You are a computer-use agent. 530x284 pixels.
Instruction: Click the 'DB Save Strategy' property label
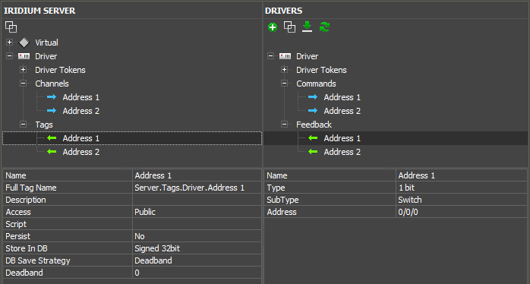pyautogui.click(x=38, y=260)
